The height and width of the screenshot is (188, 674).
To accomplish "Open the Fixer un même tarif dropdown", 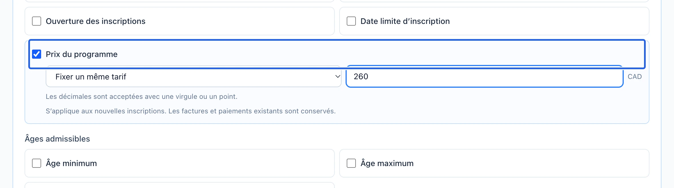I will click(x=194, y=77).
